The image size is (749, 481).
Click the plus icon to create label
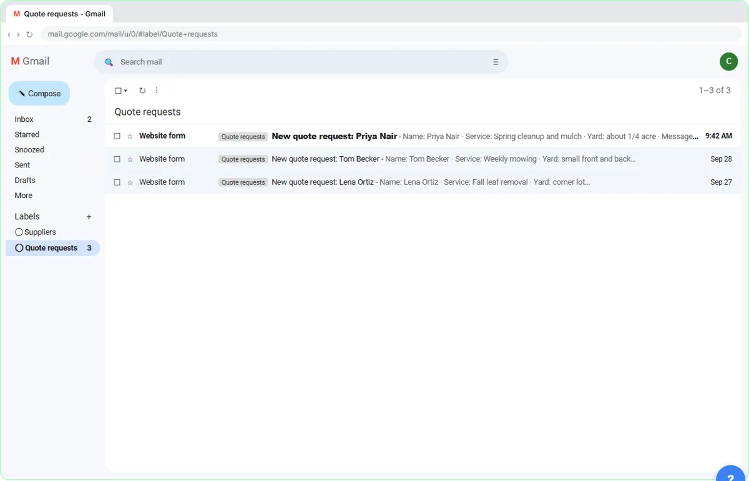[x=89, y=217]
